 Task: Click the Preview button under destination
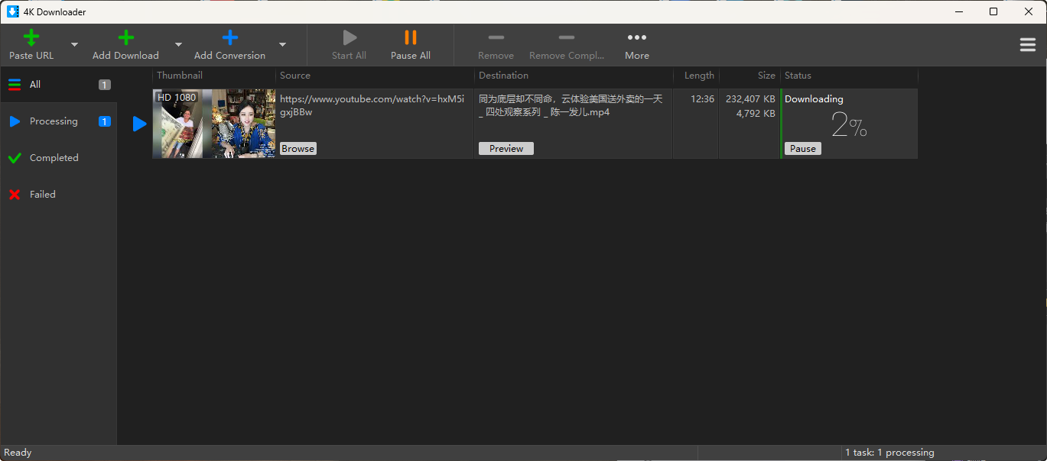[x=506, y=149]
